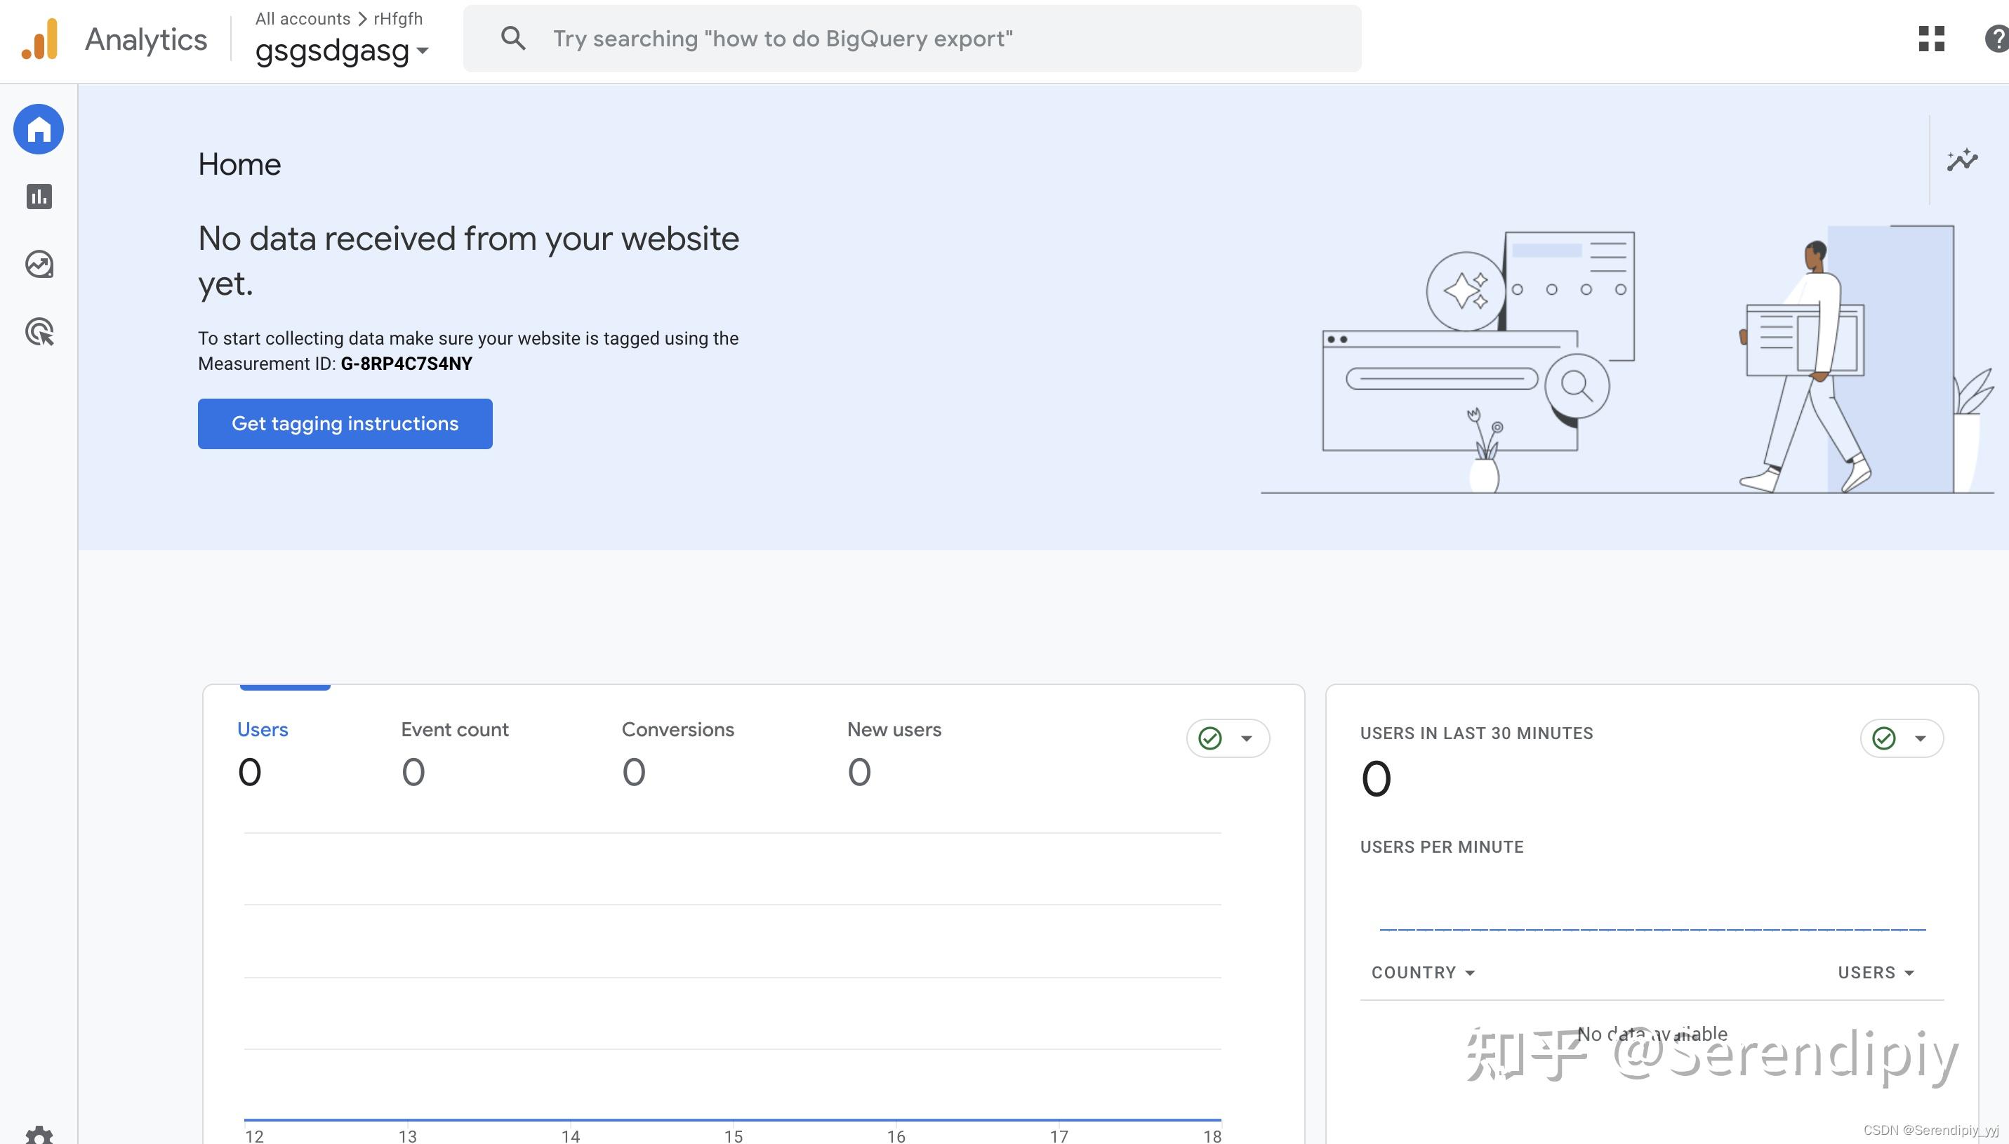Open the USERS metric dropdown
The height and width of the screenshot is (1144, 2009).
1876,973
